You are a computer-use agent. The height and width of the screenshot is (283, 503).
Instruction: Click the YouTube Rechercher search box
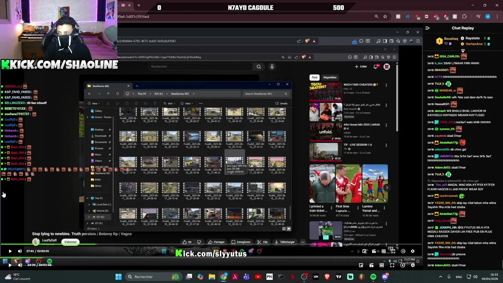point(200,66)
